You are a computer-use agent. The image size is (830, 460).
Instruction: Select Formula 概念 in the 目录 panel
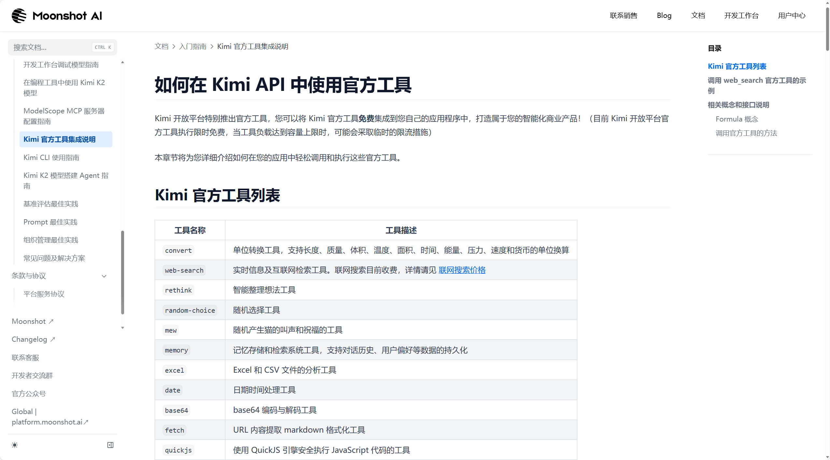(737, 119)
